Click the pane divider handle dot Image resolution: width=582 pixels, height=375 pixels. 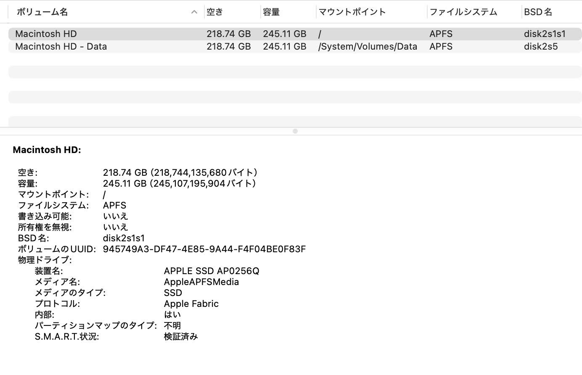(295, 131)
